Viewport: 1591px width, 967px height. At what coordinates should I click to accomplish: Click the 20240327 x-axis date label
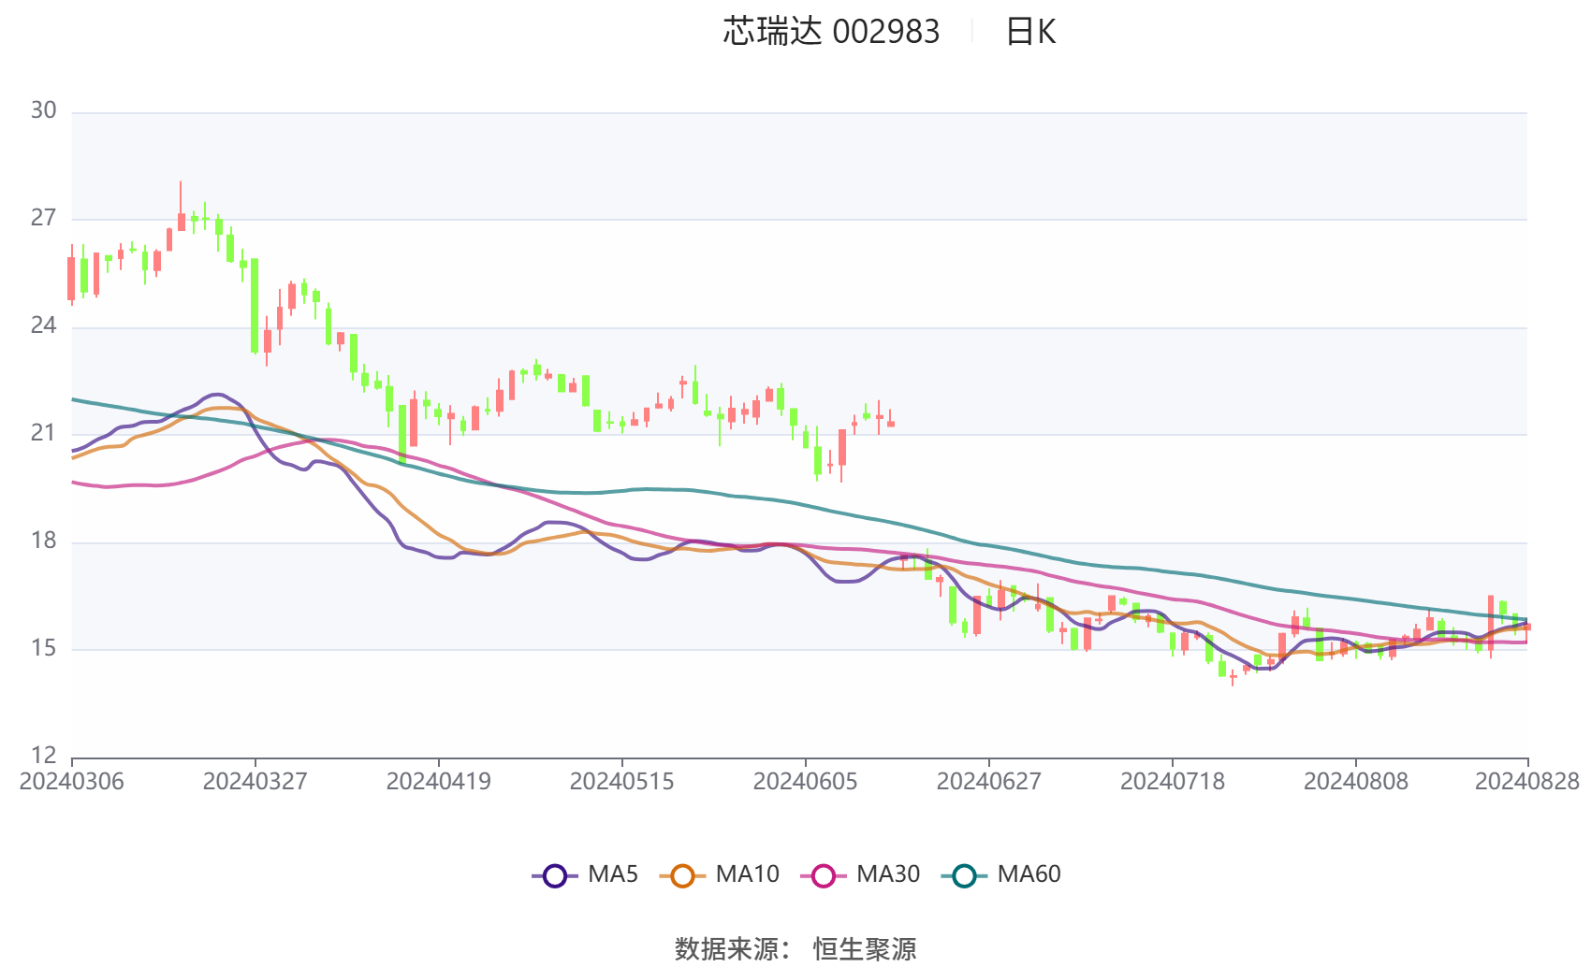(x=255, y=782)
